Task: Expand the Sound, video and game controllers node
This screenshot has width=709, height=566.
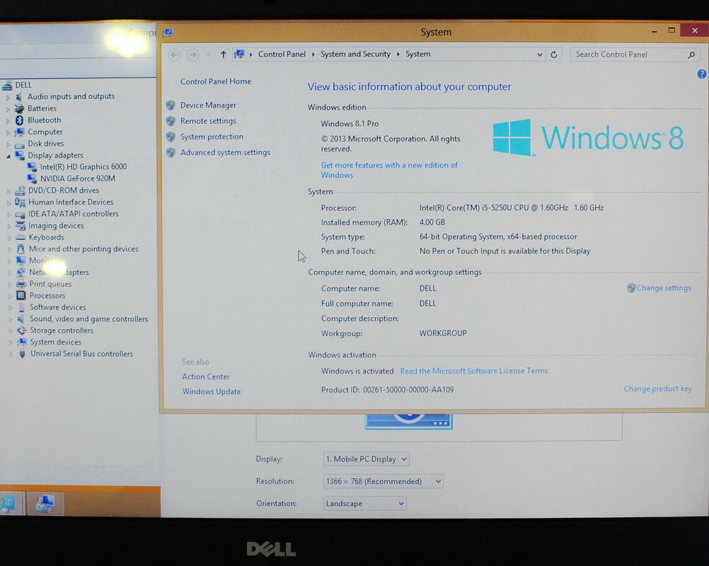Action: (10, 320)
